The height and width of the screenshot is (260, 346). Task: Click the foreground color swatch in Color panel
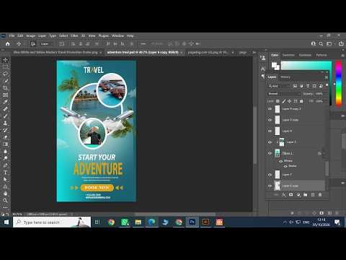274,64
